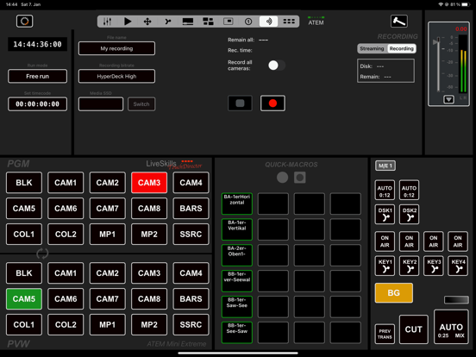Open the picture-in-picture toolbar icon
This screenshot has width=476, height=357.
tap(229, 22)
